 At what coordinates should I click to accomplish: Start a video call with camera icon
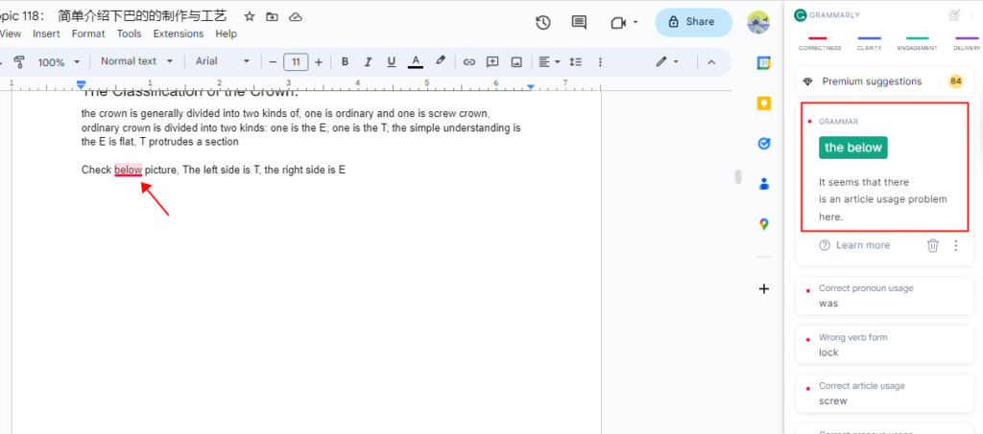pos(618,22)
